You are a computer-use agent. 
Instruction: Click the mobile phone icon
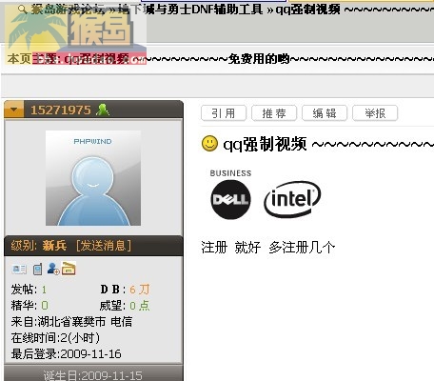click(37, 270)
